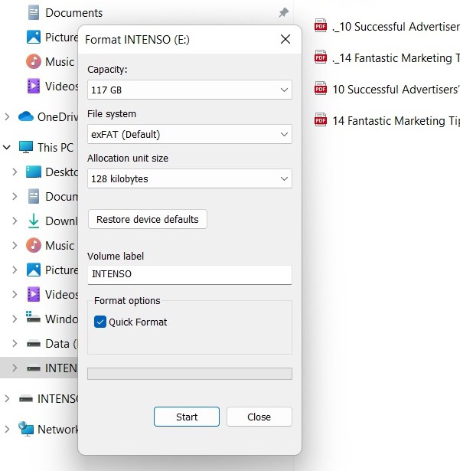Screen dimensions: 460x471
Task: Click the Videos icon under This PC
Action: [34, 294]
